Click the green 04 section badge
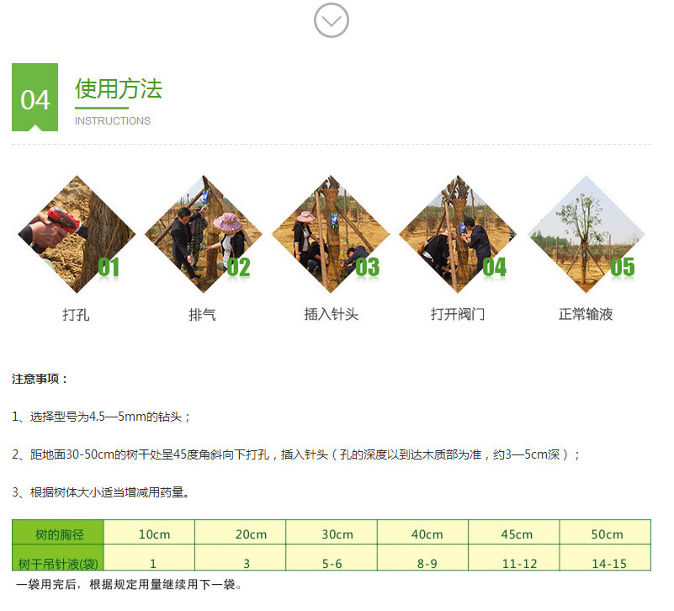This screenshot has width=674, height=611. (x=35, y=98)
